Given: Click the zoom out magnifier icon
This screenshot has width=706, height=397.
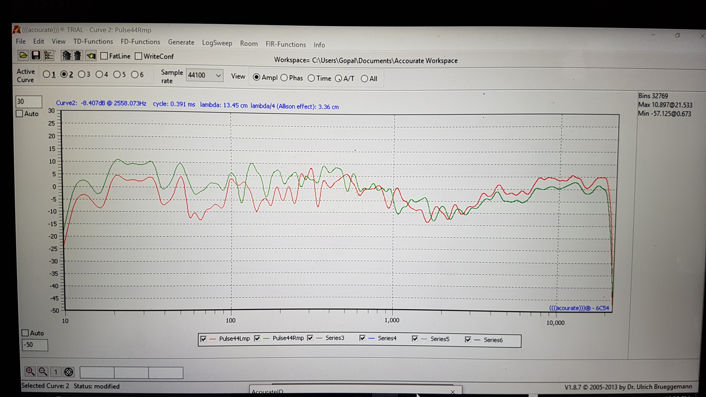Looking at the screenshot, I should pos(43,372).
